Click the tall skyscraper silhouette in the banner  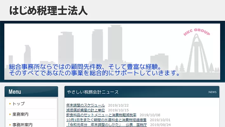coord(114,44)
